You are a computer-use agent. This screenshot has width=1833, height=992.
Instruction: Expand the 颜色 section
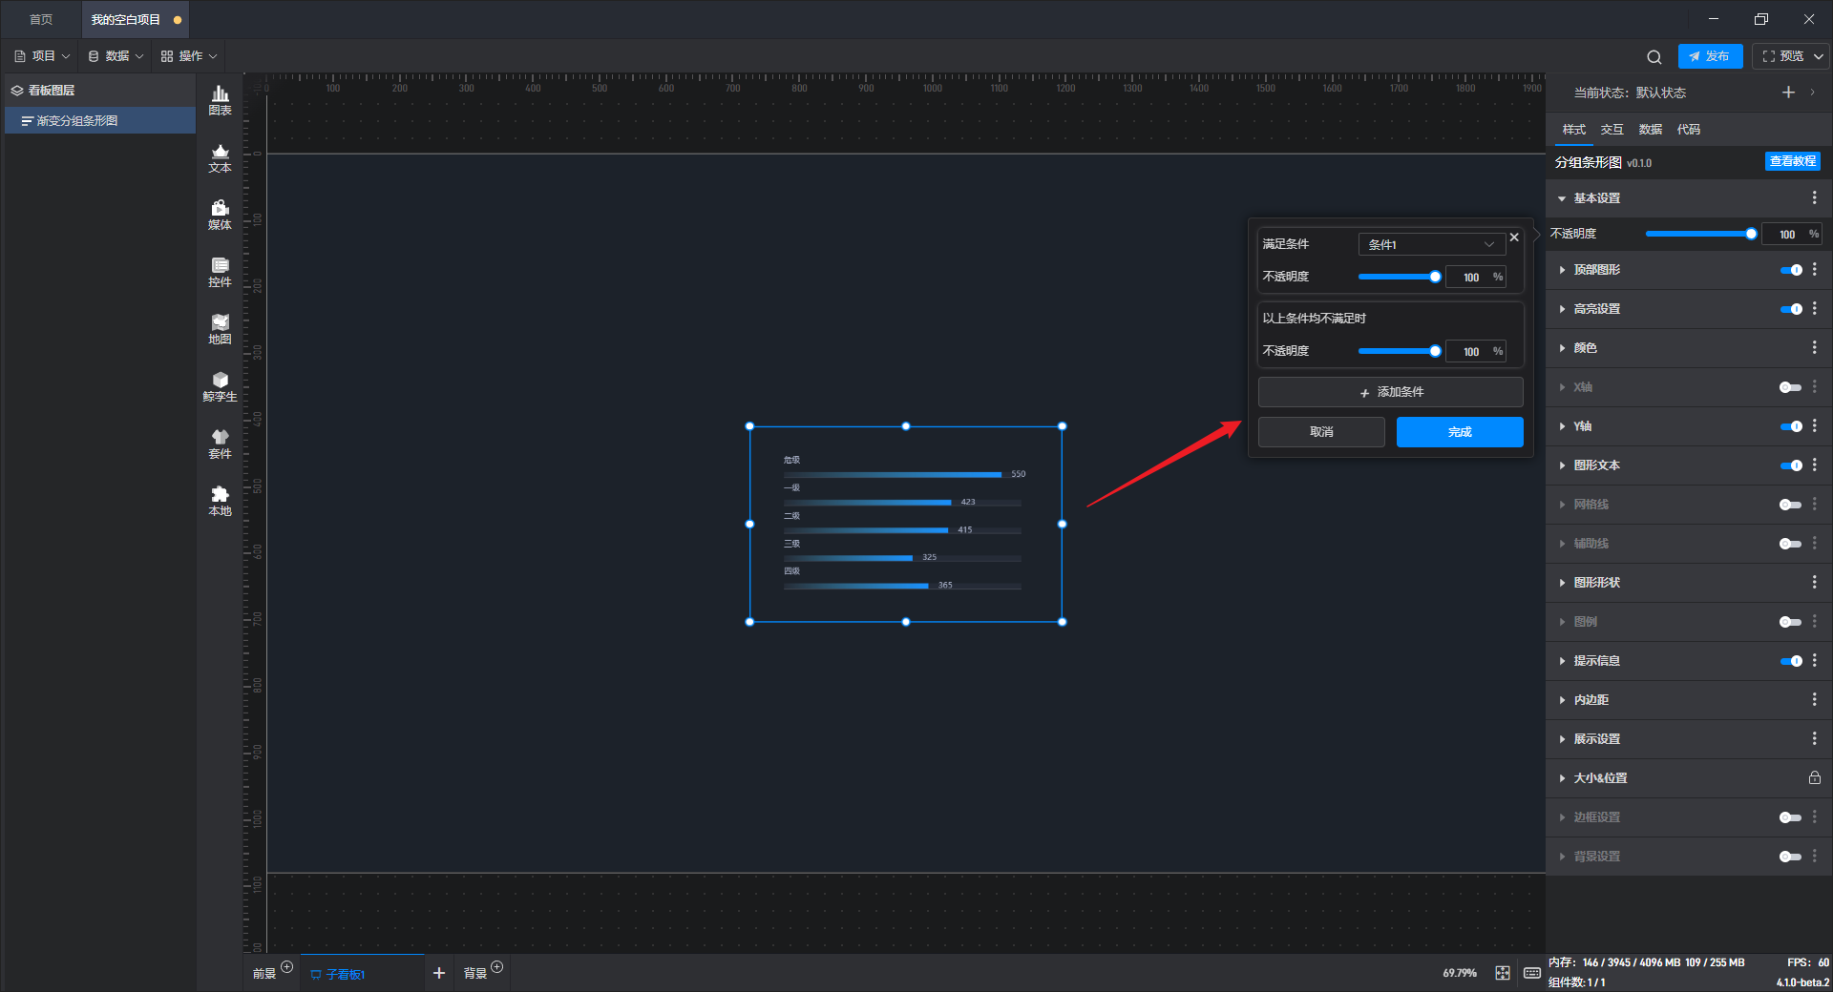pyautogui.click(x=1562, y=348)
